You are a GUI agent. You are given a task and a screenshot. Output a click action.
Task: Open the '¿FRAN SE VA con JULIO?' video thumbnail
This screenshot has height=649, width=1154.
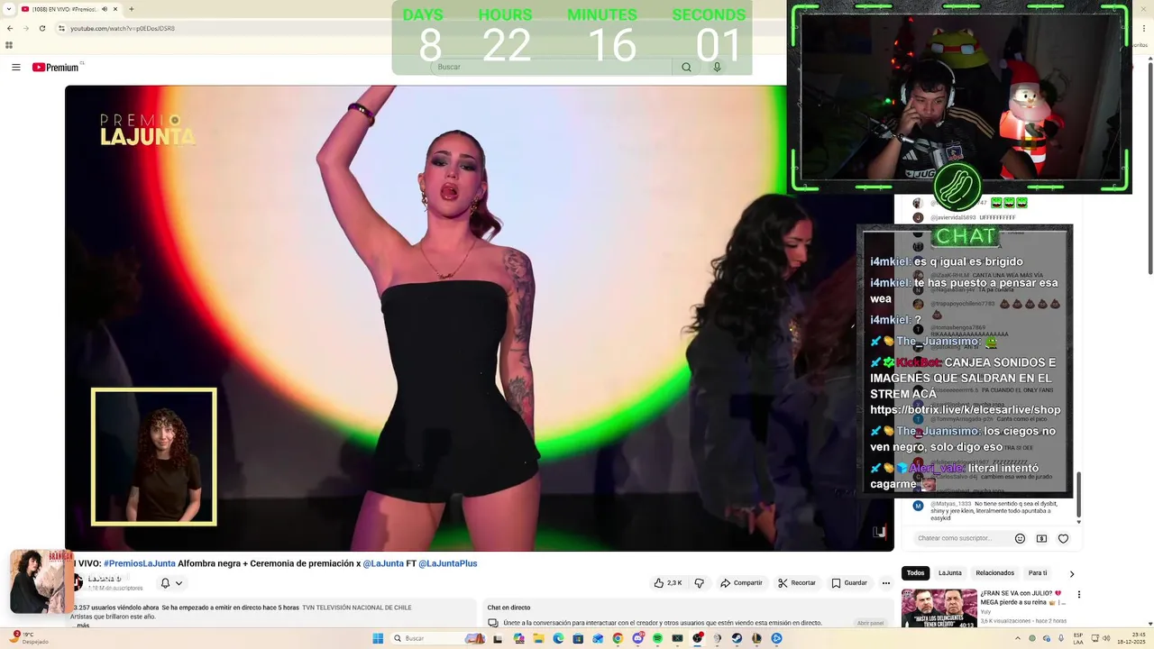939,608
